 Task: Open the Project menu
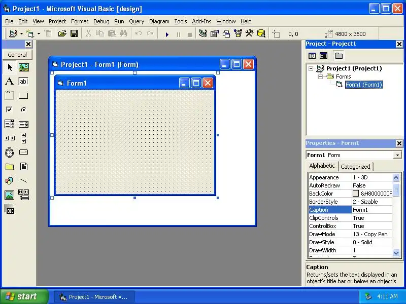coord(57,21)
